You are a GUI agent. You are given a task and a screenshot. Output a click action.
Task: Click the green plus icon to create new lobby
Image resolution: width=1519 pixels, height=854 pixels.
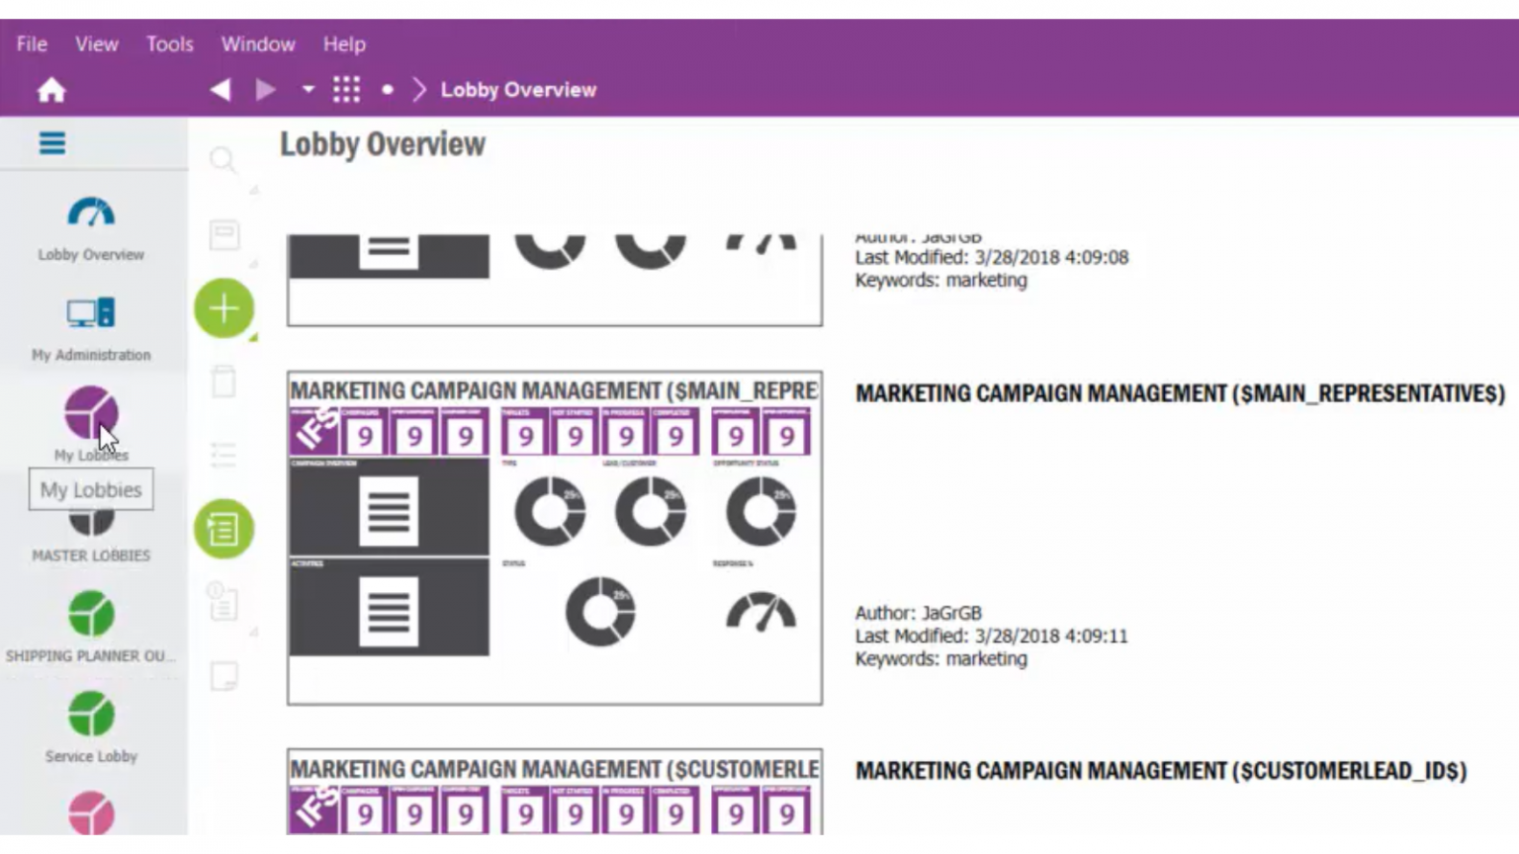(x=223, y=307)
